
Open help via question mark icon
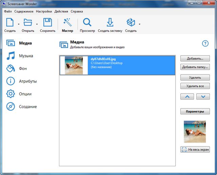205,43
